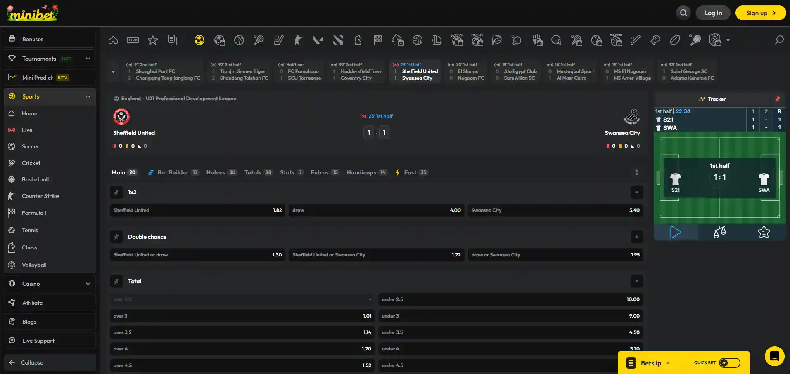Collapse the Total market section
The width and height of the screenshot is (790, 374).
tap(637, 281)
